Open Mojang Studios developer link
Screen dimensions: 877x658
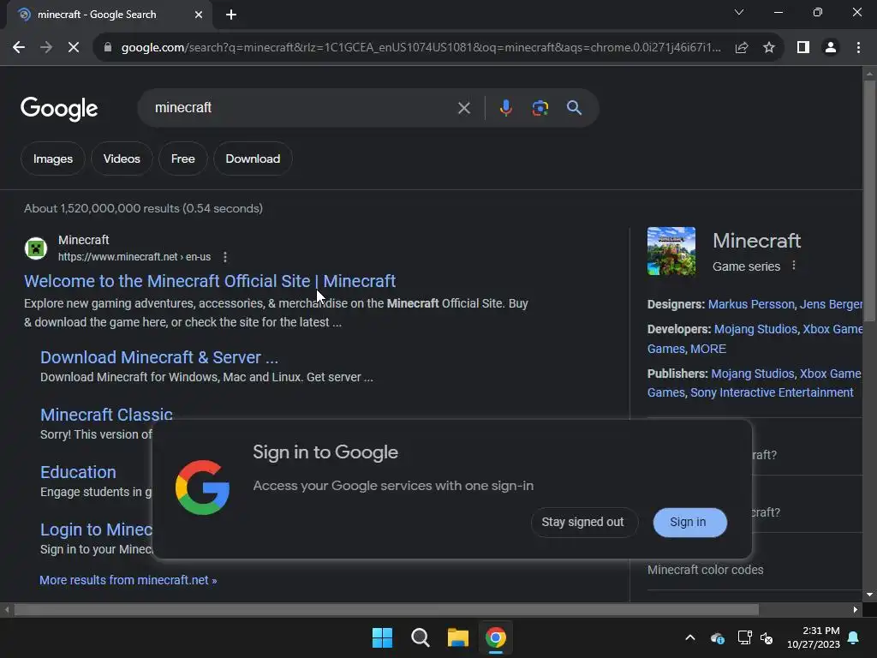point(755,329)
